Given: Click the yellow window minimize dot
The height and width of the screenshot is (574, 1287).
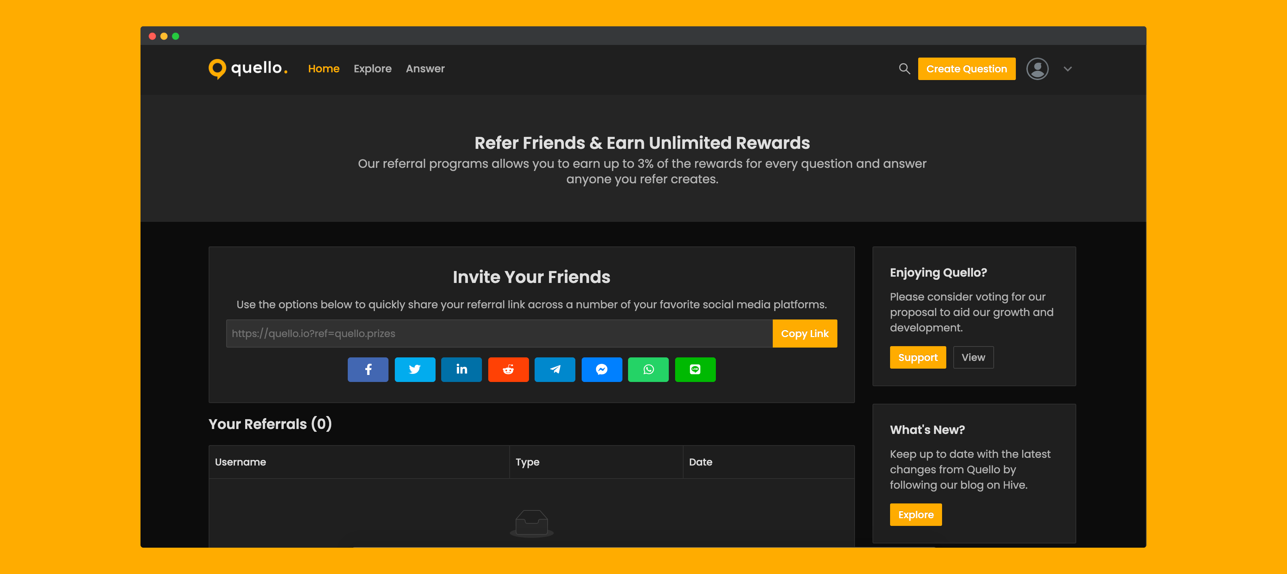Looking at the screenshot, I should (x=164, y=36).
